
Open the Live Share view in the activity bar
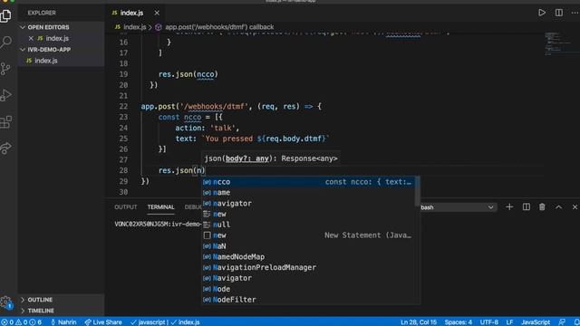[6, 149]
